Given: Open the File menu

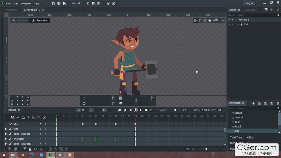Looking at the screenshot, I should coord(8,4).
